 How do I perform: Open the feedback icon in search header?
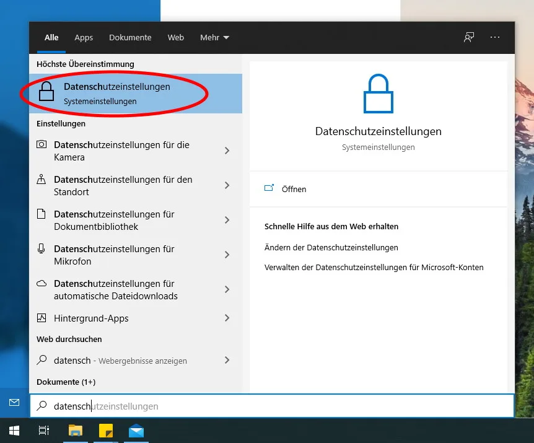point(469,37)
